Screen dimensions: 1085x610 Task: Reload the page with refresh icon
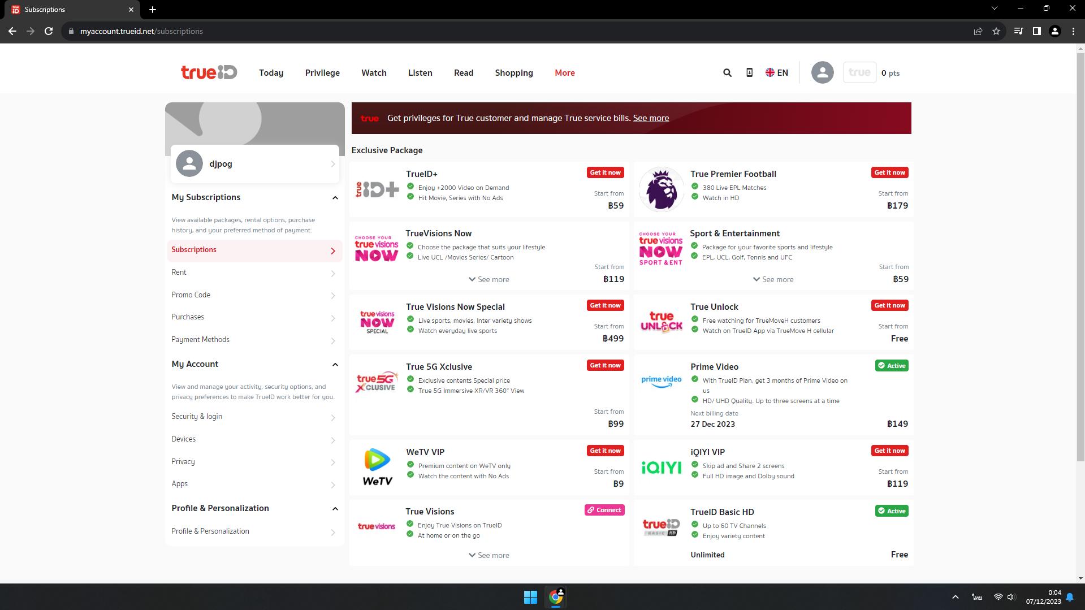point(49,31)
